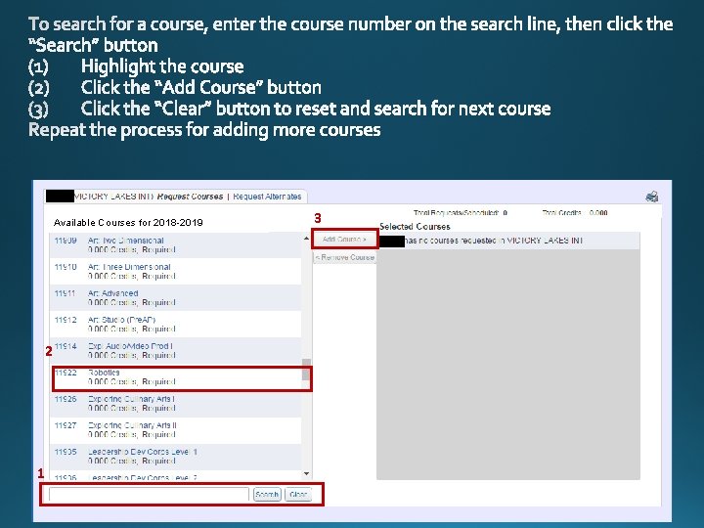This screenshot has height=528, width=704.
Task: Select course 11912 Art: Studio (PreAP)
Action: coord(176,325)
